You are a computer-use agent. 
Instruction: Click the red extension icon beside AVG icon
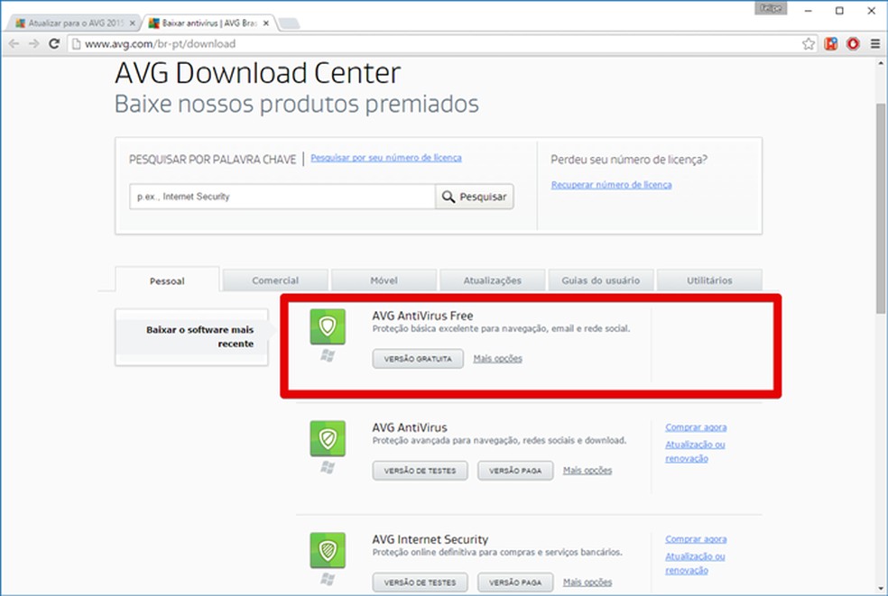point(852,42)
